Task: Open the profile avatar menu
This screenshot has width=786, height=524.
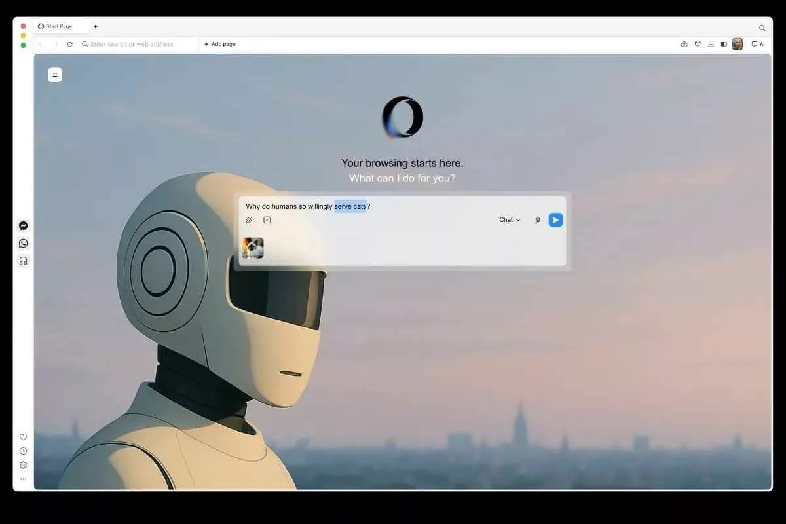Action: (x=738, y=44)
